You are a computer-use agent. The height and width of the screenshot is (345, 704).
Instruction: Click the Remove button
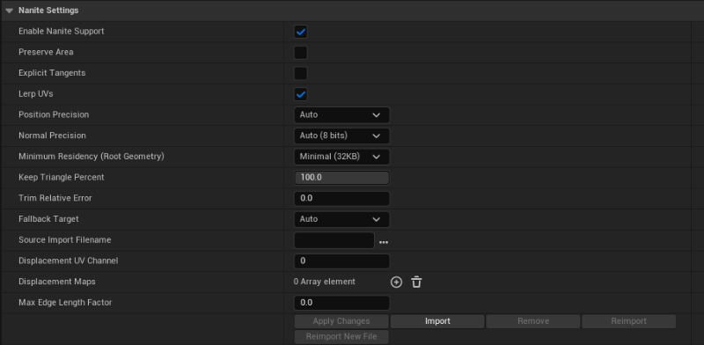pyautogui.click(x=533, y=321)
